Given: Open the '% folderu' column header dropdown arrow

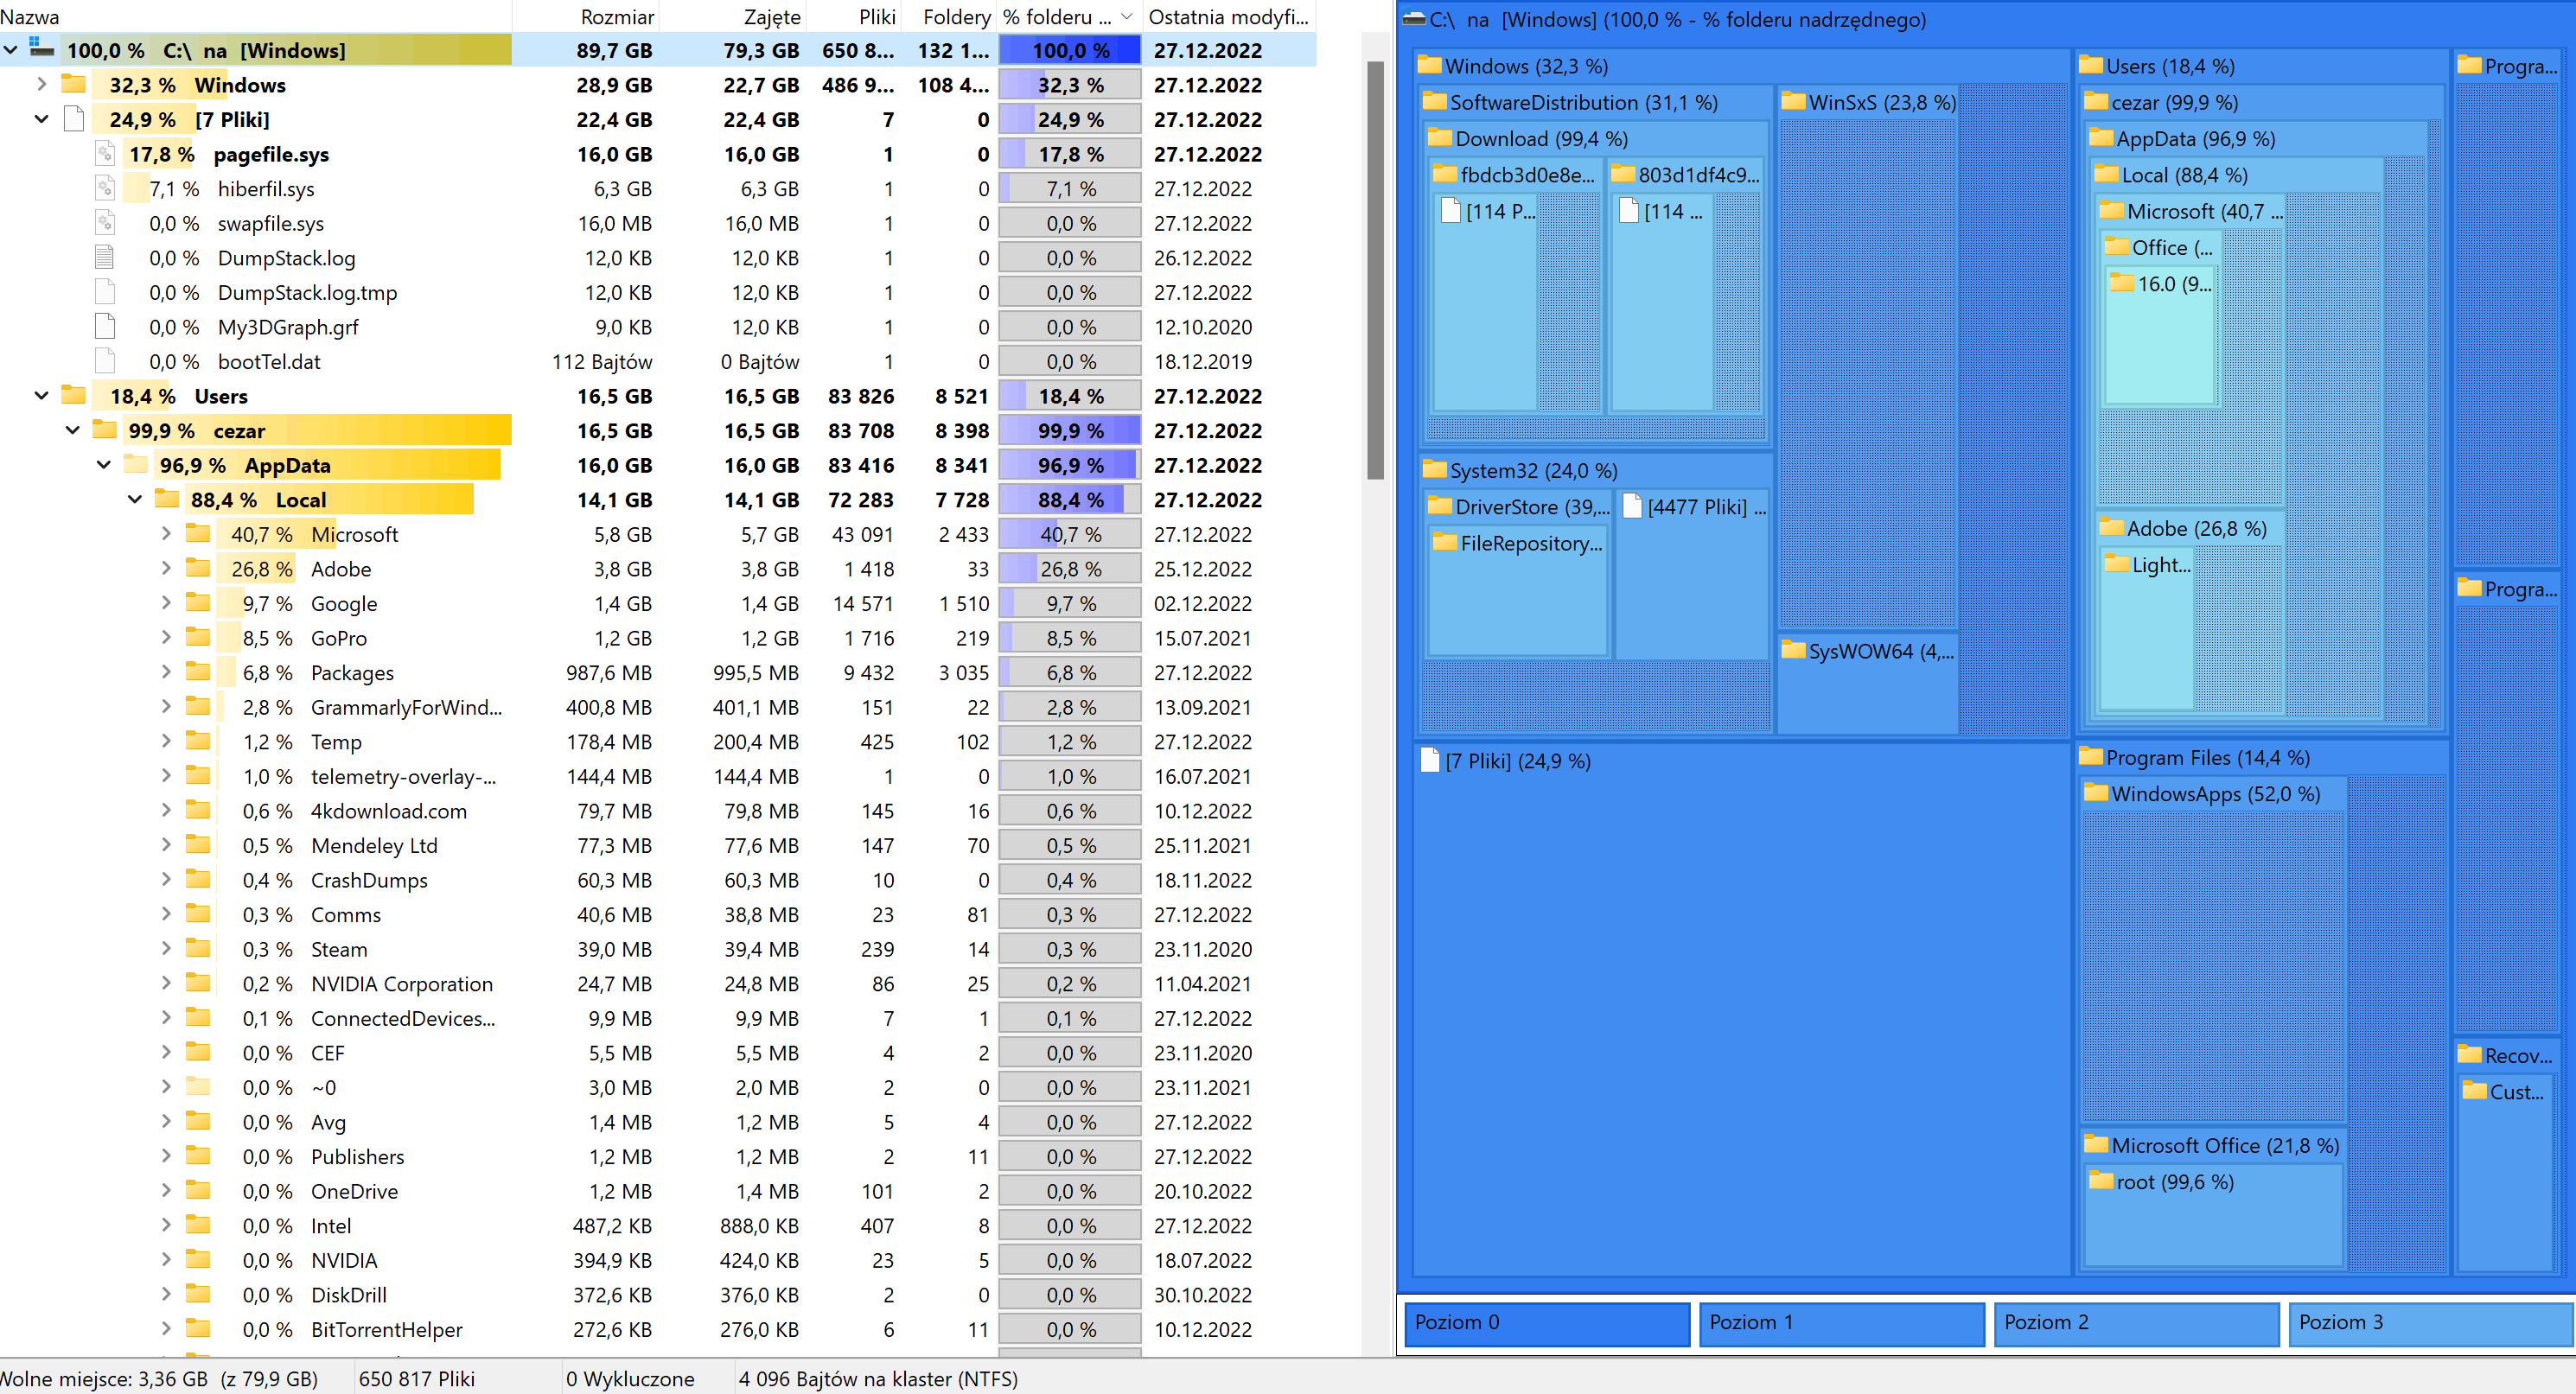Looking at the screenshot, I should 1127,17.
